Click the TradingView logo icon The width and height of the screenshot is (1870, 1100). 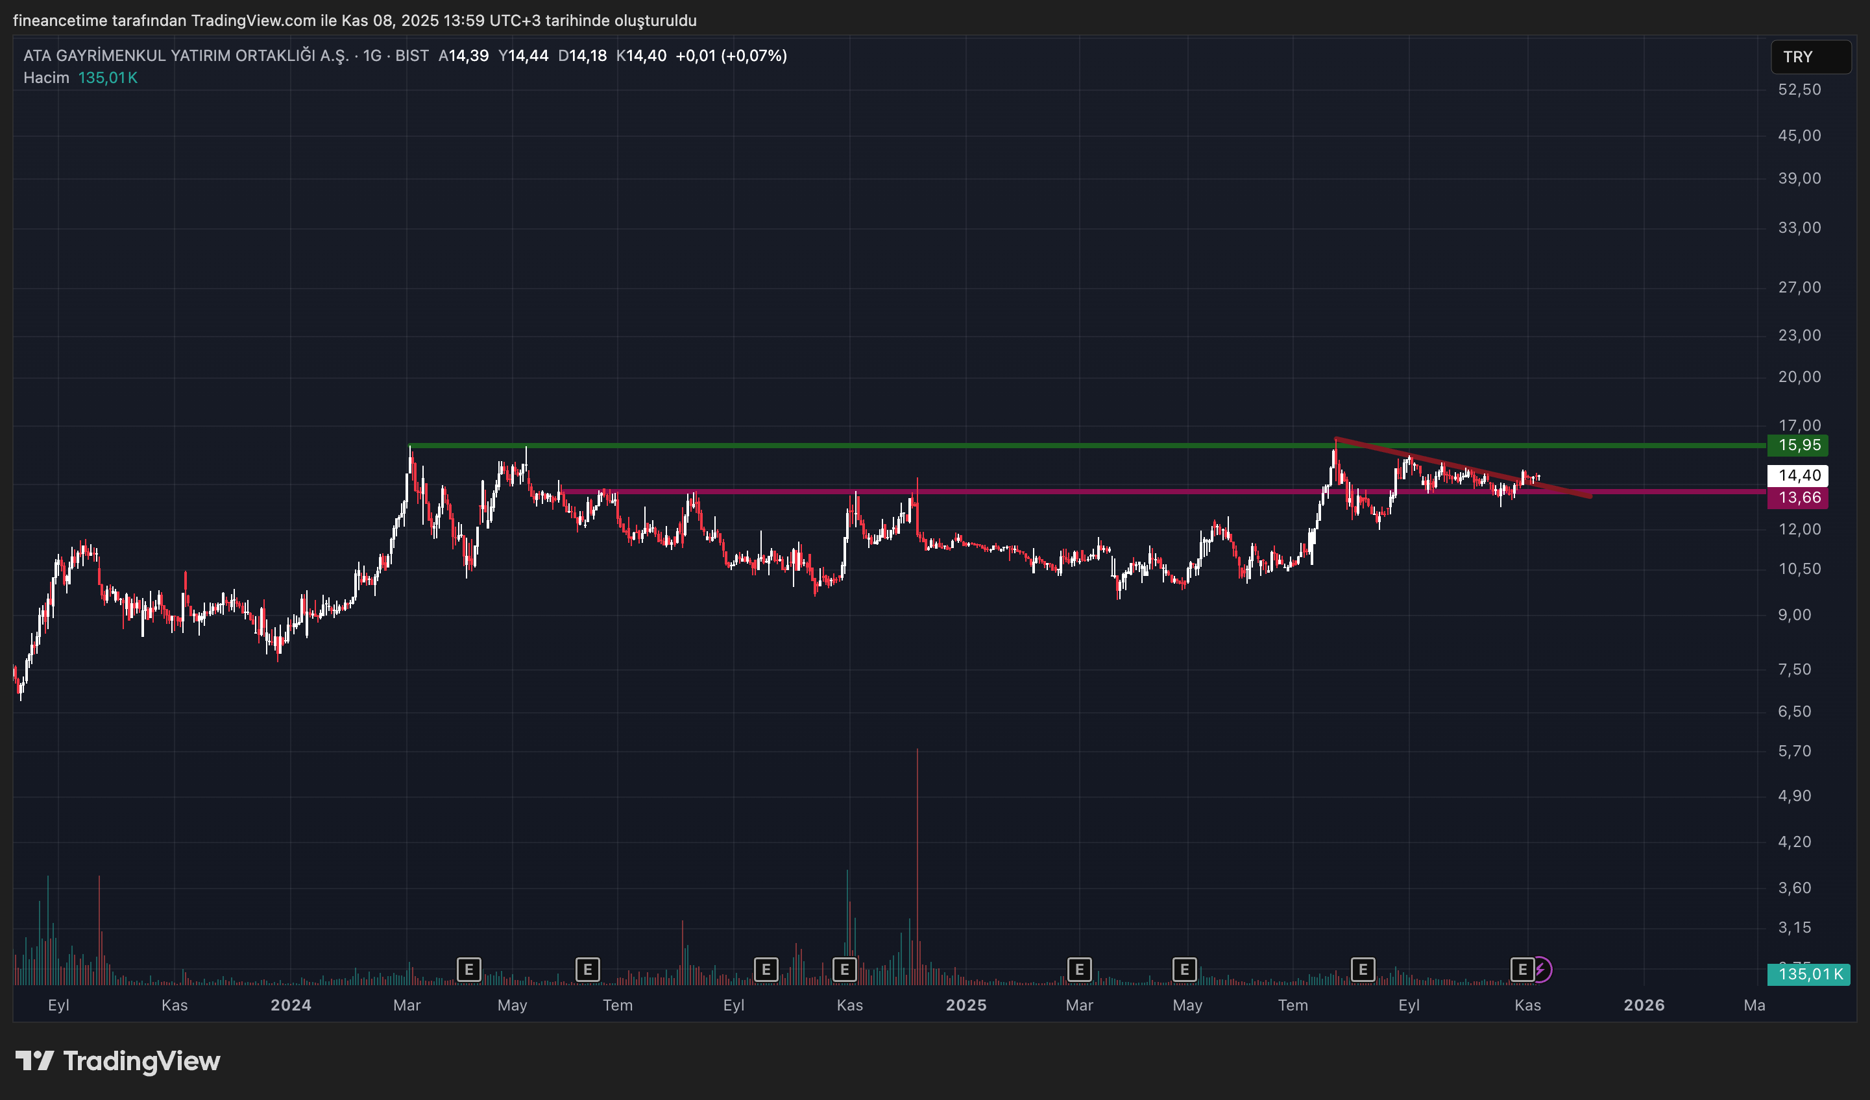34,1060
